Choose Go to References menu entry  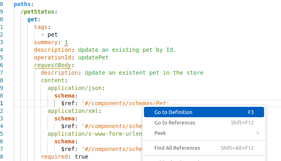click(x=174, y=123)
